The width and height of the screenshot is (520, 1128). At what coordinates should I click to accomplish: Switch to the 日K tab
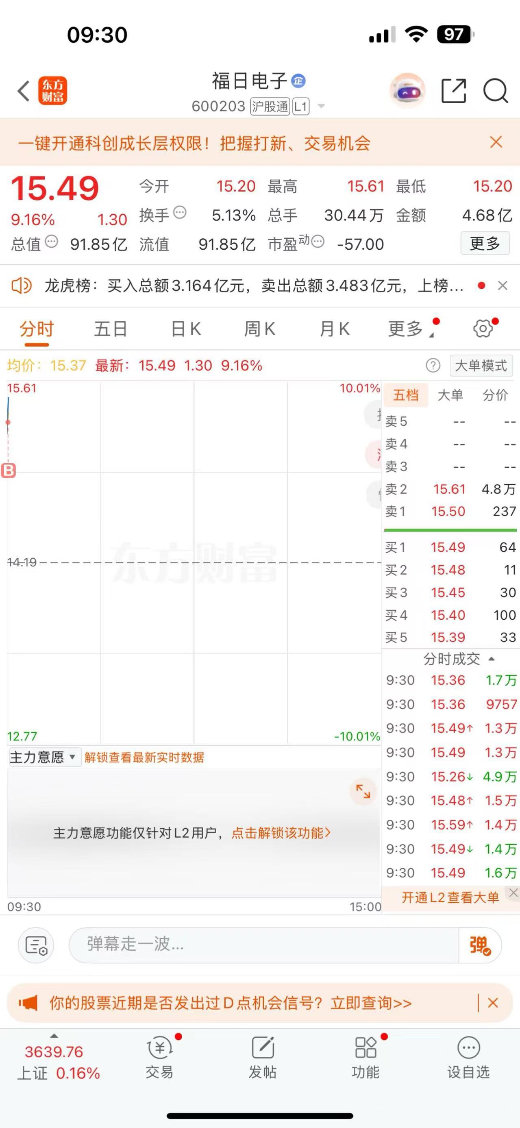click(186, 329)
